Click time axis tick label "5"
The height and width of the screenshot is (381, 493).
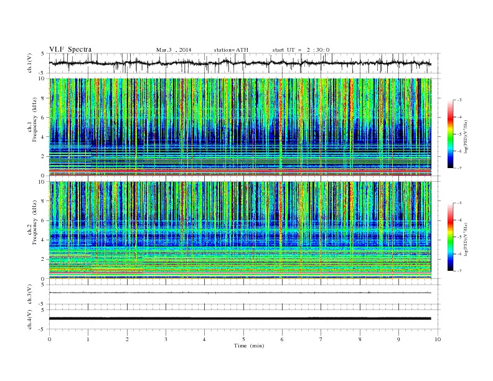pos(243,339)
